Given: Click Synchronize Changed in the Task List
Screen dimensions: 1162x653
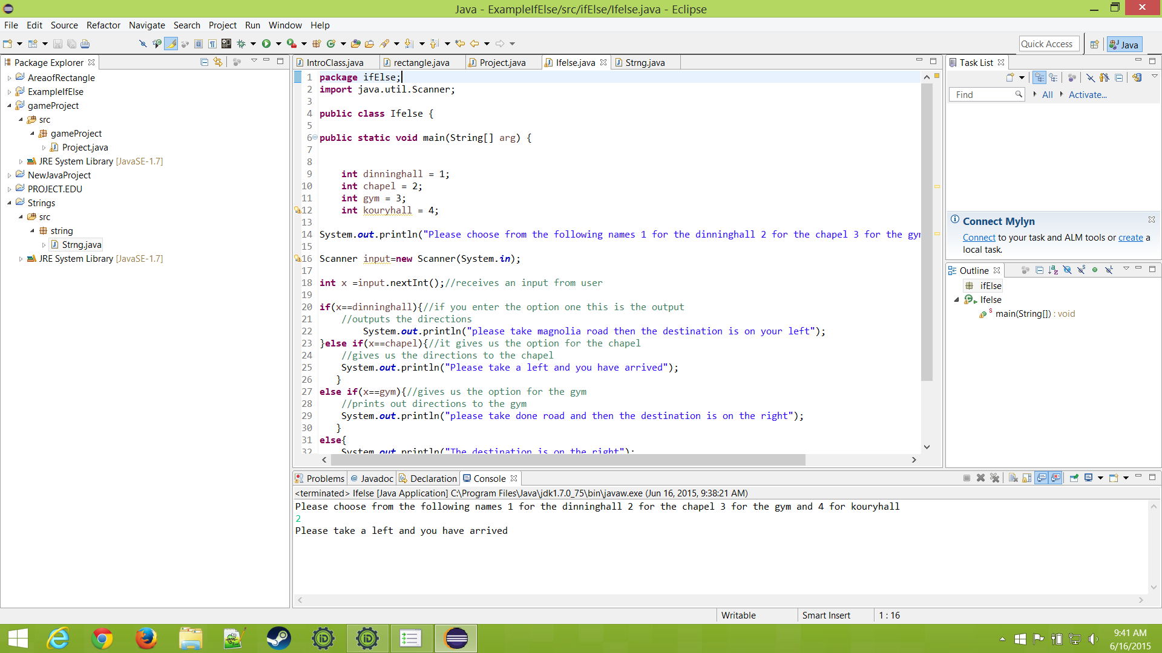Looking at the screenshot, I should point(1137,77).
